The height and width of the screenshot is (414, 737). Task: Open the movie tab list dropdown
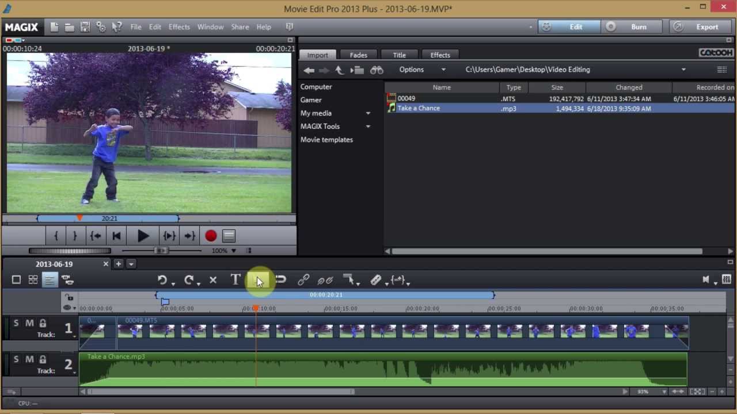(131, 264)
